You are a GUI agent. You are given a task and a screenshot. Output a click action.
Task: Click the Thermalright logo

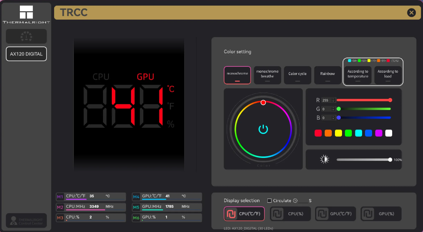pos(26,14)
